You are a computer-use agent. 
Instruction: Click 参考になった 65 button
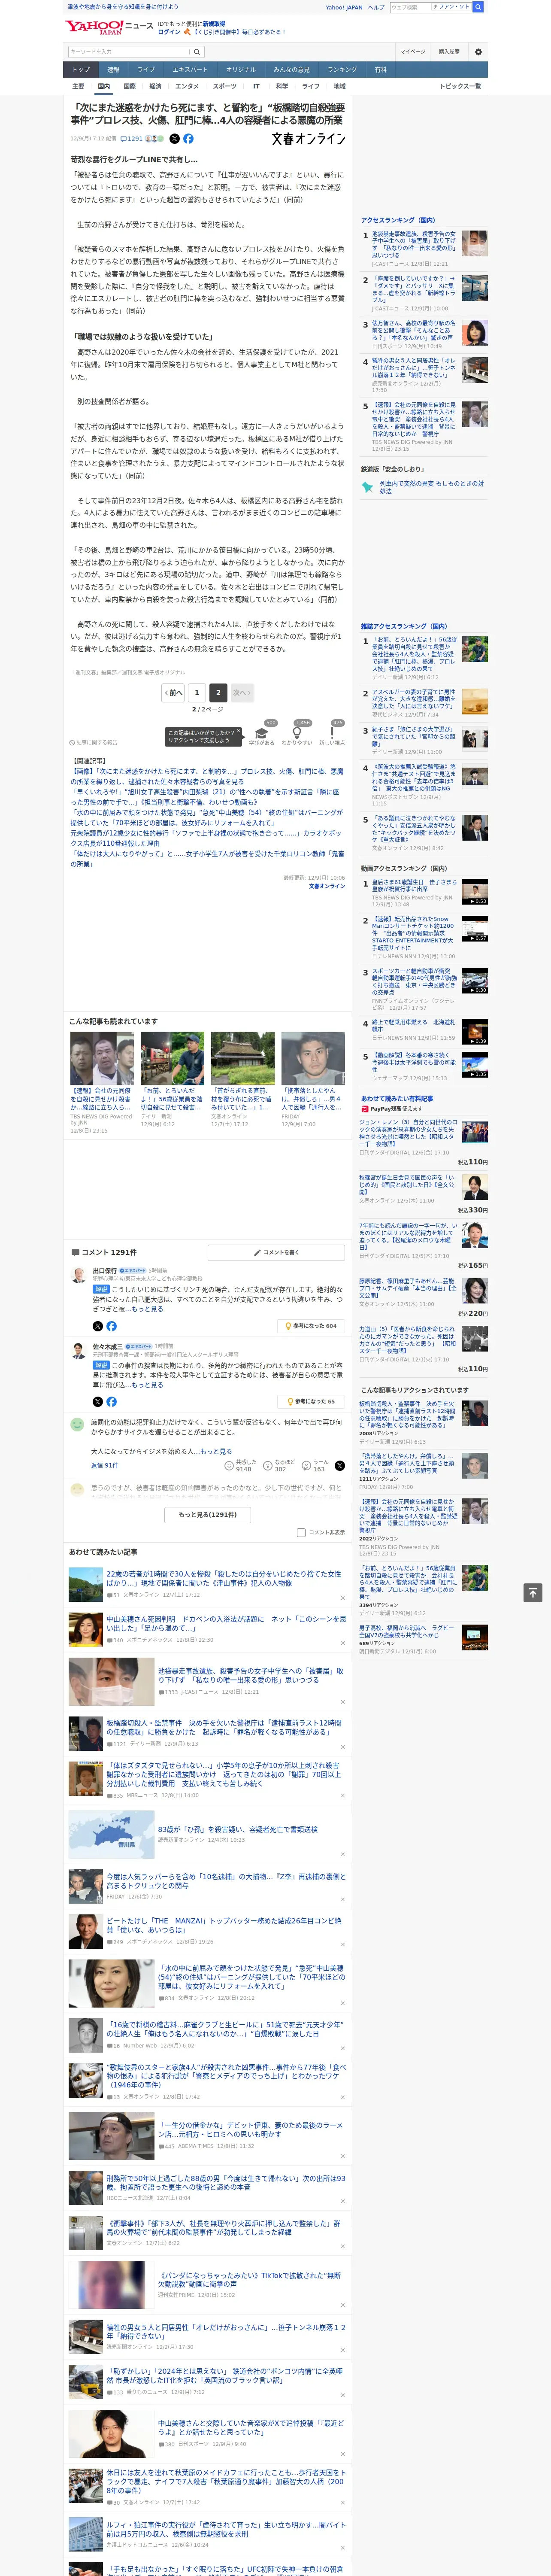pos(311,1402)
